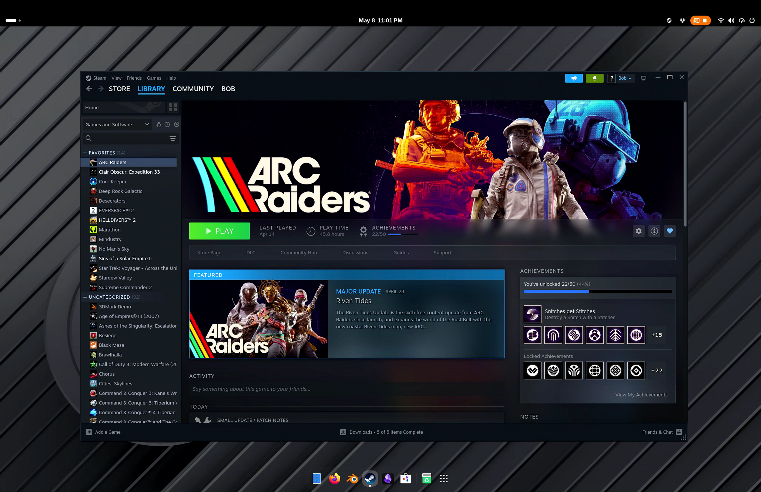Screen dimensions: 761x492
Task: Enter Big Picture mode via monitor icon
Action: (x=643, y=78)
